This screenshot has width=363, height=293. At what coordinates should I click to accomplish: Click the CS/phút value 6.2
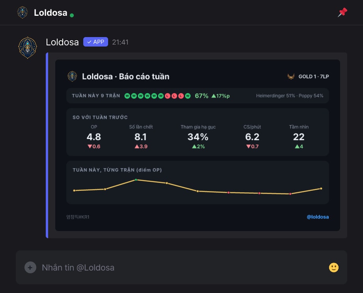pos(253,137)
